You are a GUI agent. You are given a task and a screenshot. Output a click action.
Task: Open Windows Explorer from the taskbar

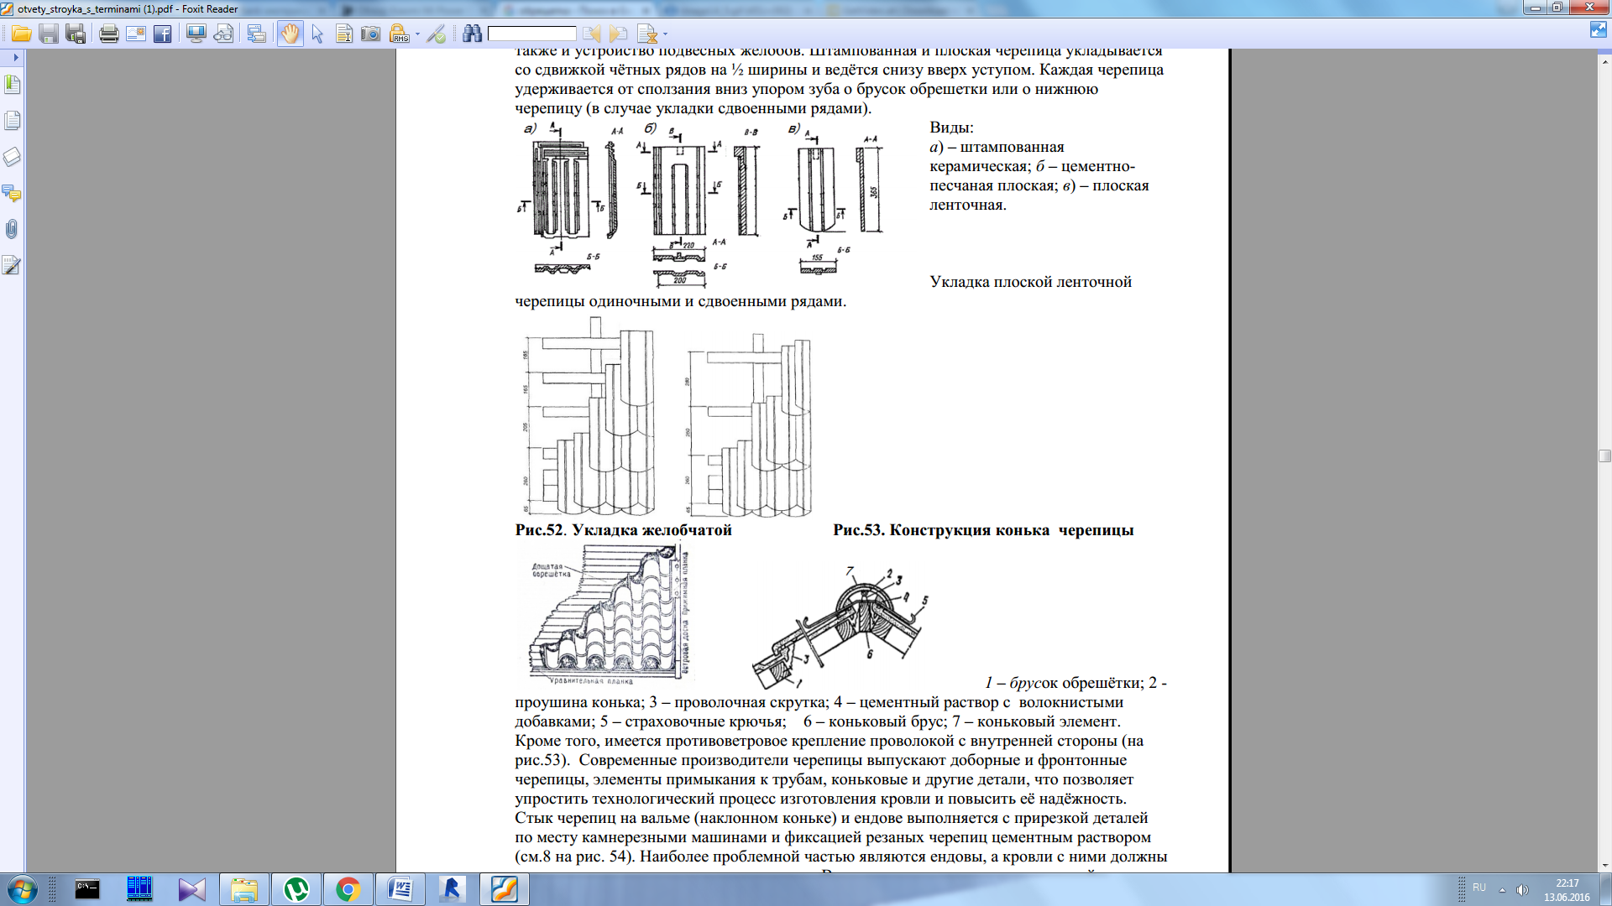click(244, 889)
